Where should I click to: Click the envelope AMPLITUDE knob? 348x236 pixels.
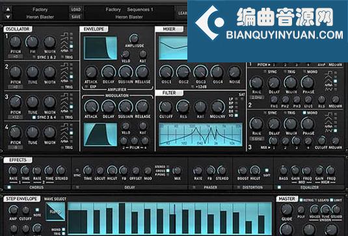(134, 38)
